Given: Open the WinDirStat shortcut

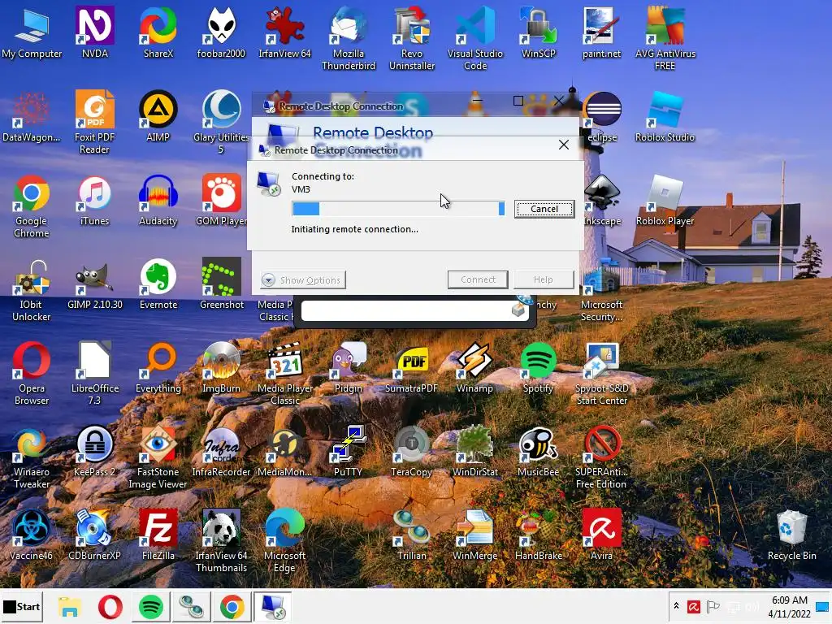Looking at the screenshot, I should (x=474, y=451).
